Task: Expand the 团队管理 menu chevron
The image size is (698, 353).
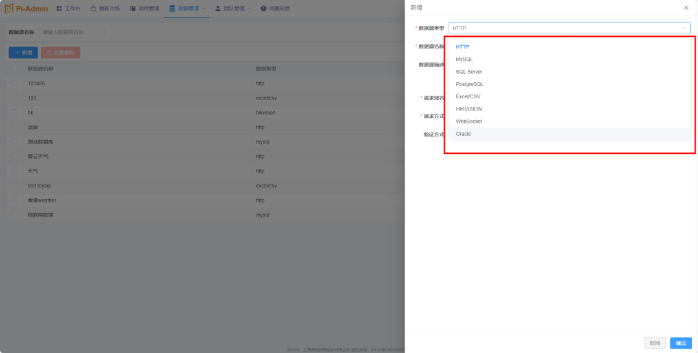Action: pyautogui.click(x=249, y=8)
